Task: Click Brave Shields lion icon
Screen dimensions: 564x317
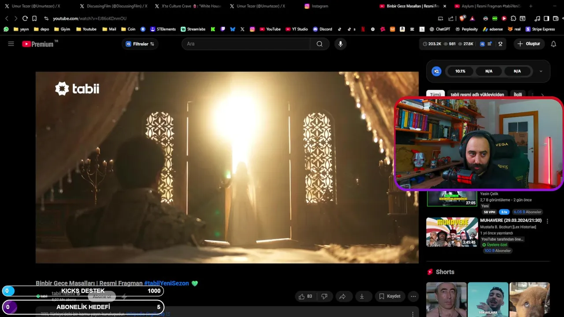Action: coord(462,18)
